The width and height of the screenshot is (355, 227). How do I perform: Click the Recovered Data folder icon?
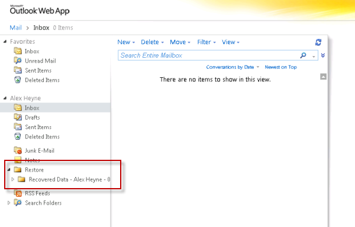tap(21, 179)
